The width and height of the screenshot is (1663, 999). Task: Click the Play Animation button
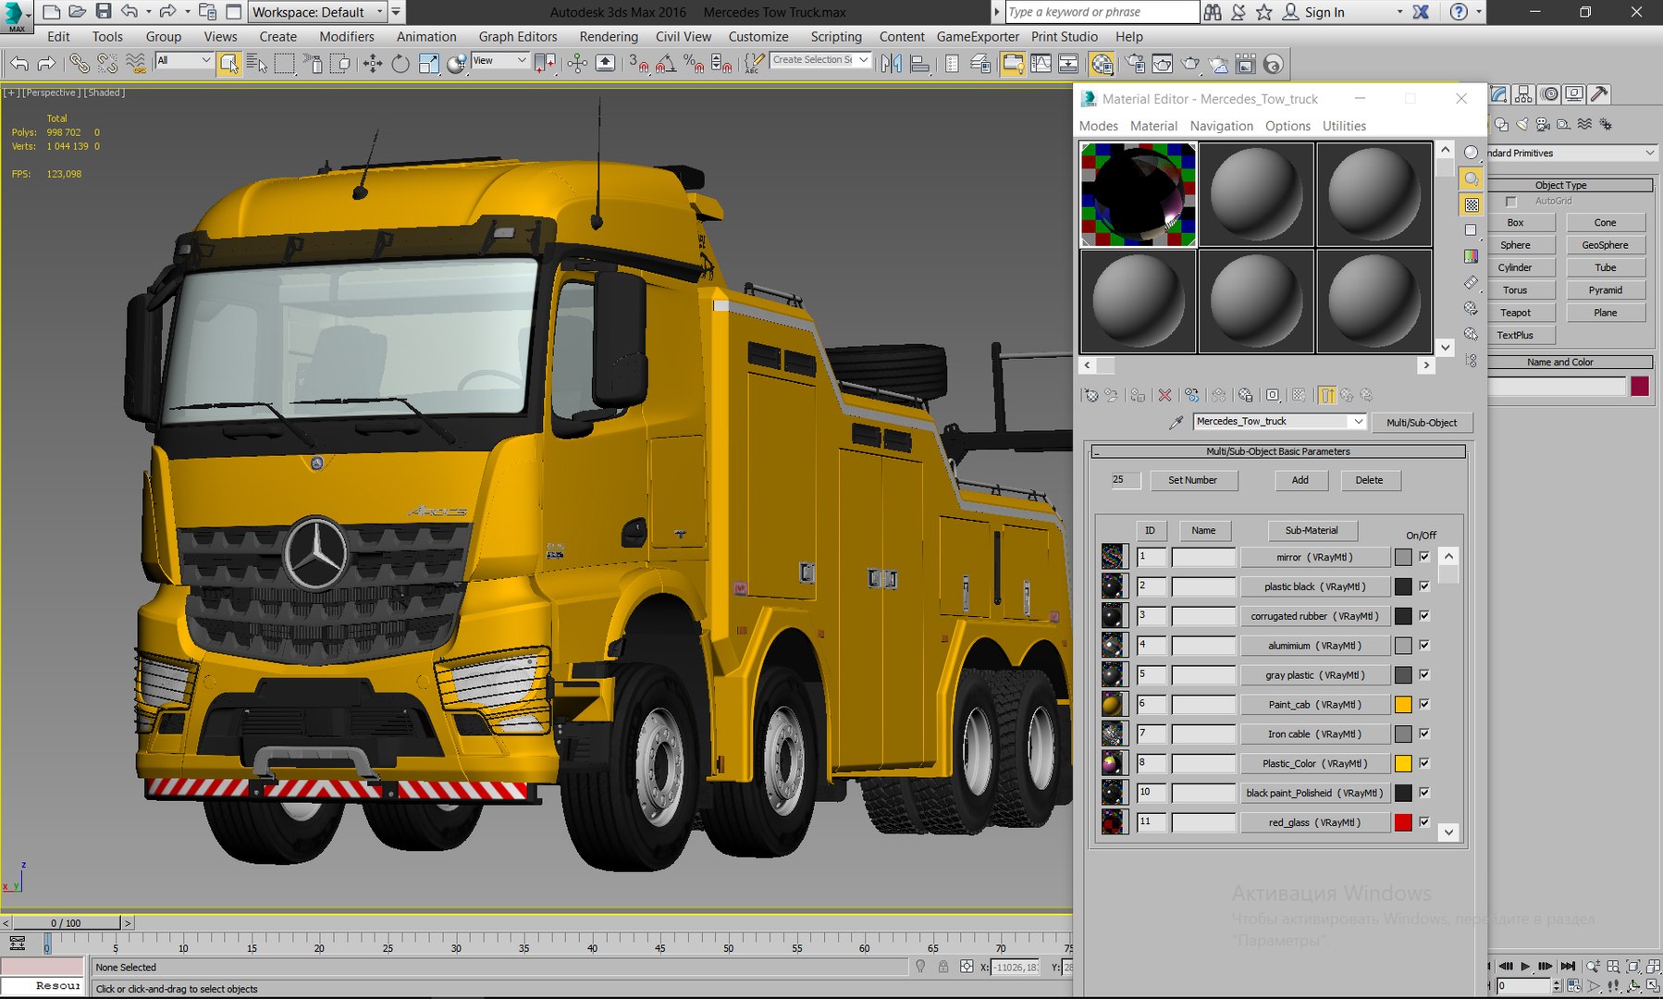pos(1525,967)
